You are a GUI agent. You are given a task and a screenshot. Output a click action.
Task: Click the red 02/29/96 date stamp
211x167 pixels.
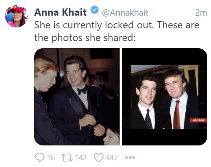click(198, 120)
